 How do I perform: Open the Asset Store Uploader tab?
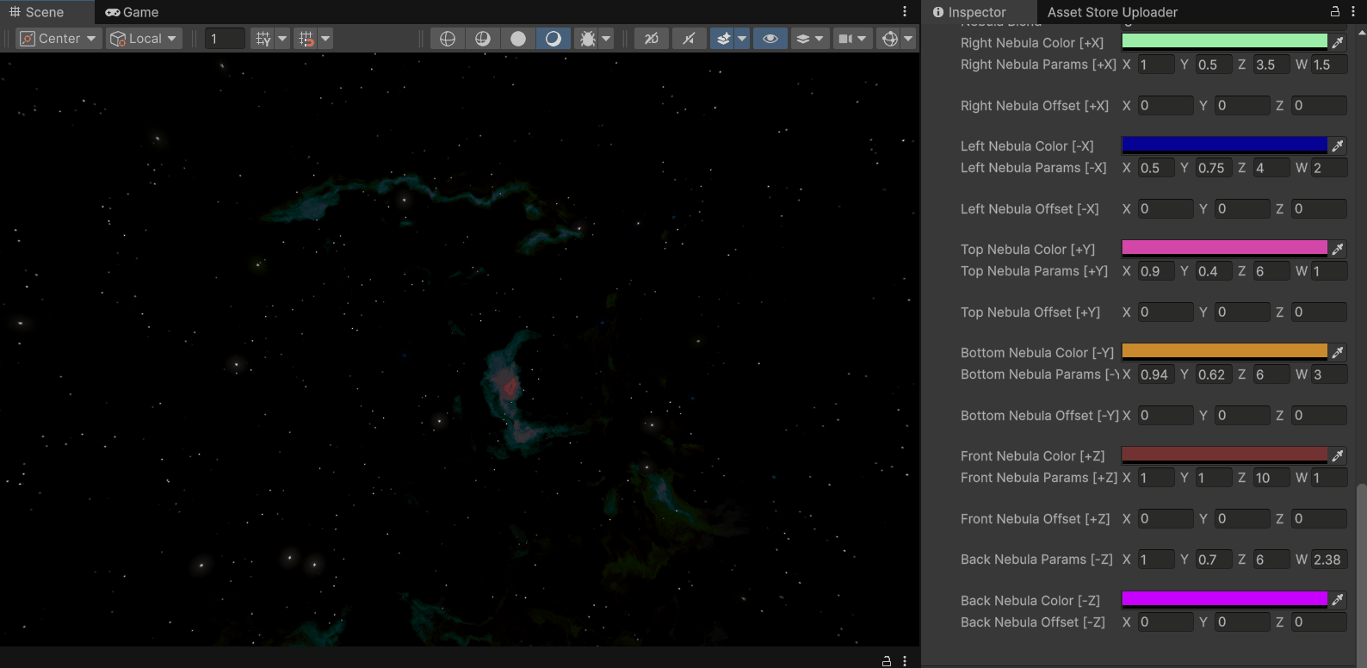[1112, 12]
